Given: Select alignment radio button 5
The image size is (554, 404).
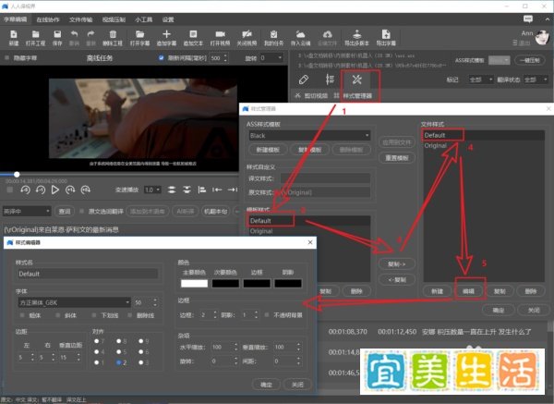Looking at the screenshot, I should coord(119,352).
